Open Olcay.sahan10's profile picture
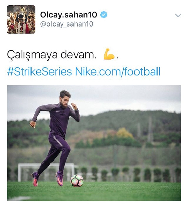Image resolution: width=188 pixels, height=207 pixels. pyautogui.click(x=21, y=19)
